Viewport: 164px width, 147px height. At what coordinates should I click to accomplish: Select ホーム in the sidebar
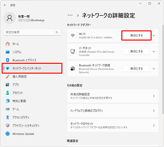pyautogui.click(x=32, y=44)
